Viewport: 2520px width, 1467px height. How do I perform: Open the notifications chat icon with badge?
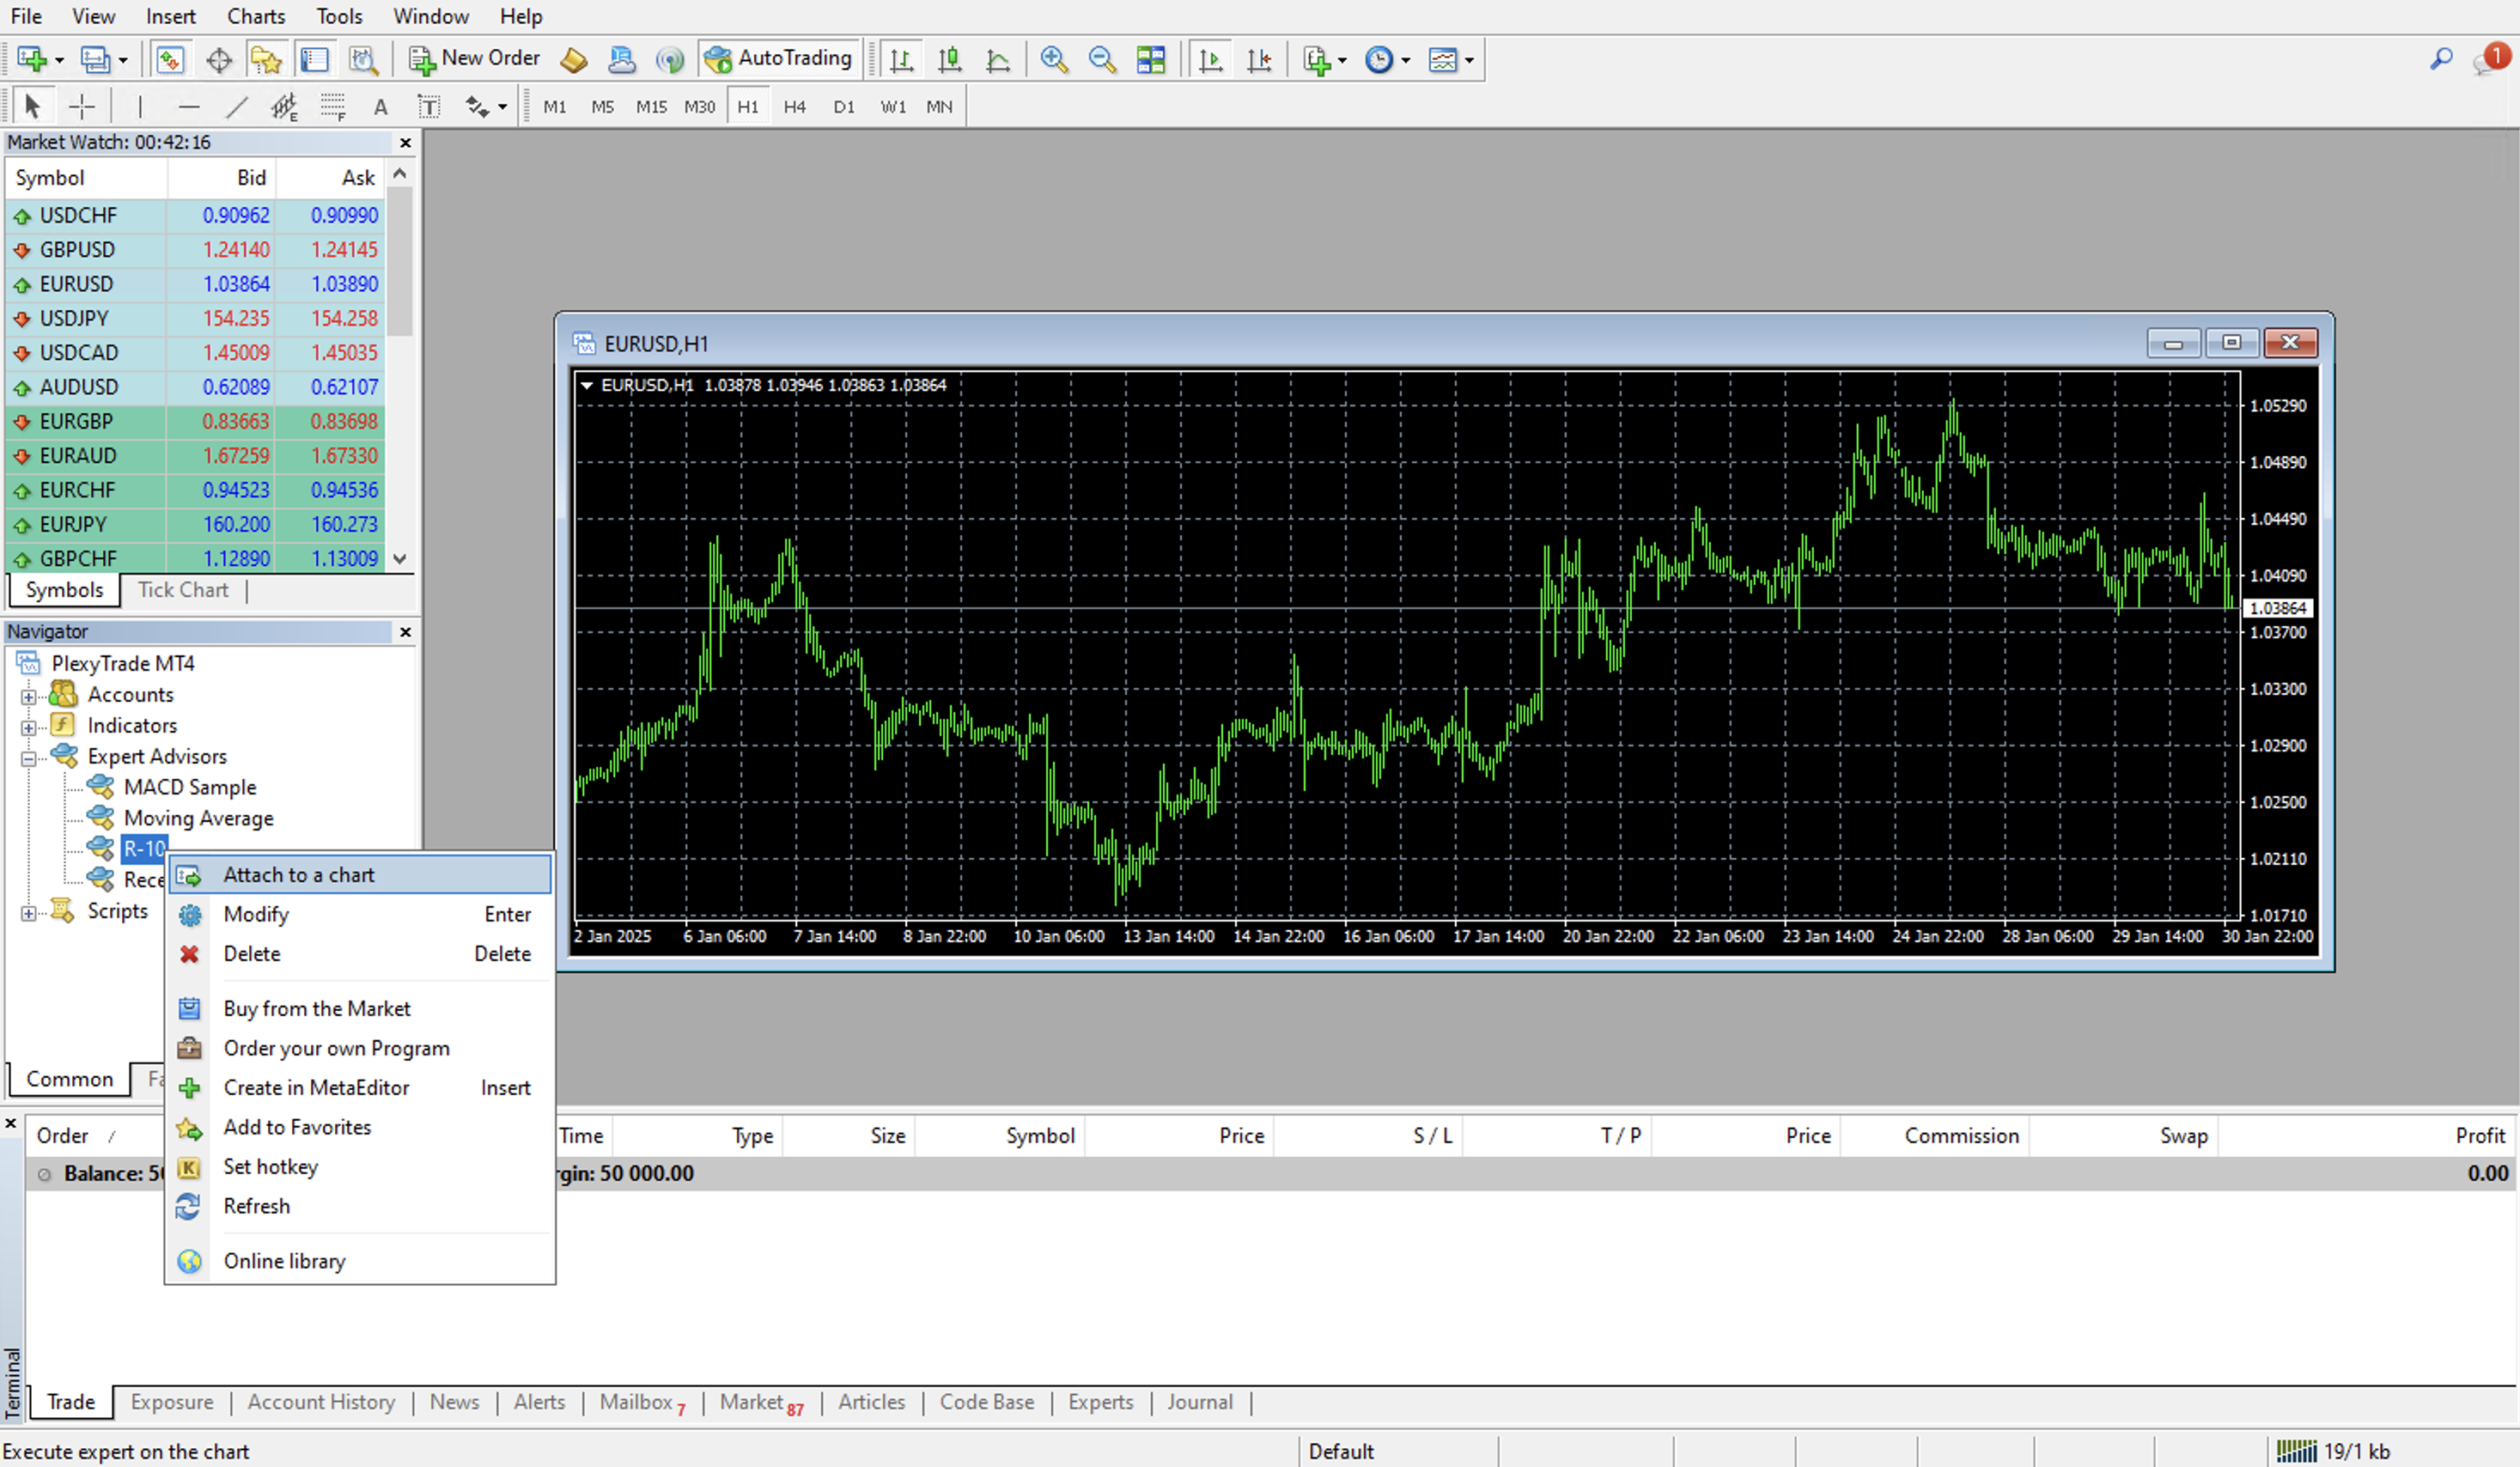coord(2491,60)
